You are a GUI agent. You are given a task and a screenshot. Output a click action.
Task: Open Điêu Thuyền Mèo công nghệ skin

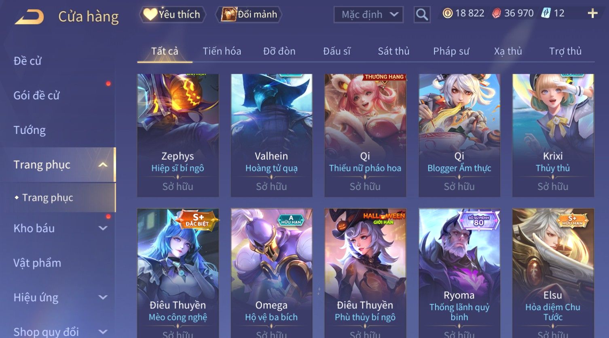click(x=178, y=273)
